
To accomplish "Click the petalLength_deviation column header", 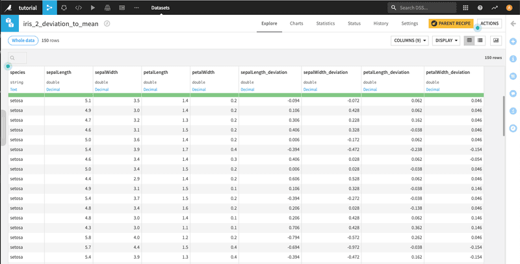I will tap(386, 72).
